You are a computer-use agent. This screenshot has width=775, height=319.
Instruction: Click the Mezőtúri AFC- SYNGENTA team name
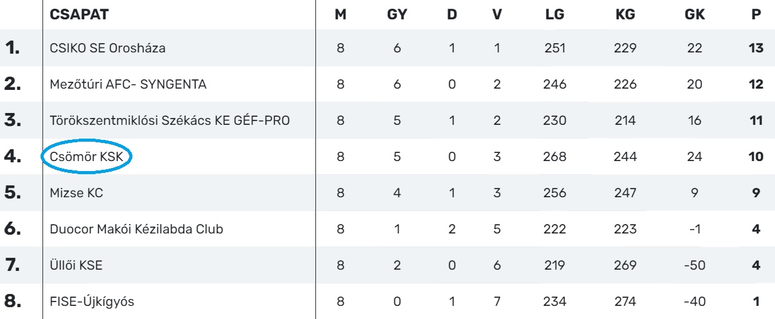tap(128, 84)
